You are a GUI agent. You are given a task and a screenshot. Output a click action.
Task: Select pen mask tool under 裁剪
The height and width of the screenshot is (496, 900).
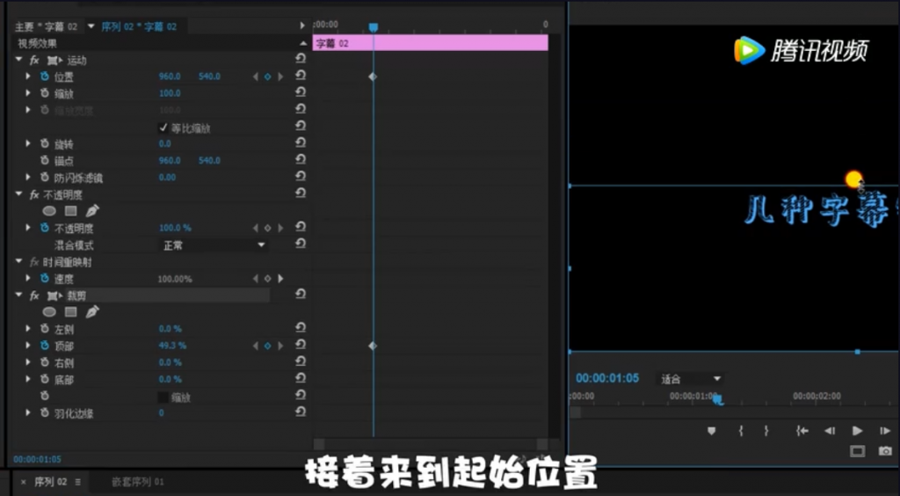[x=91, y=312]
